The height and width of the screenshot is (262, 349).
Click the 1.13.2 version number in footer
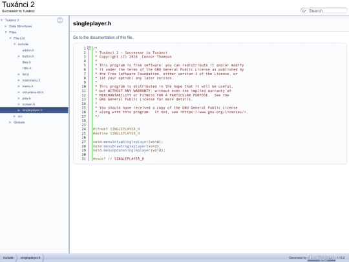[x=341, y=257]
